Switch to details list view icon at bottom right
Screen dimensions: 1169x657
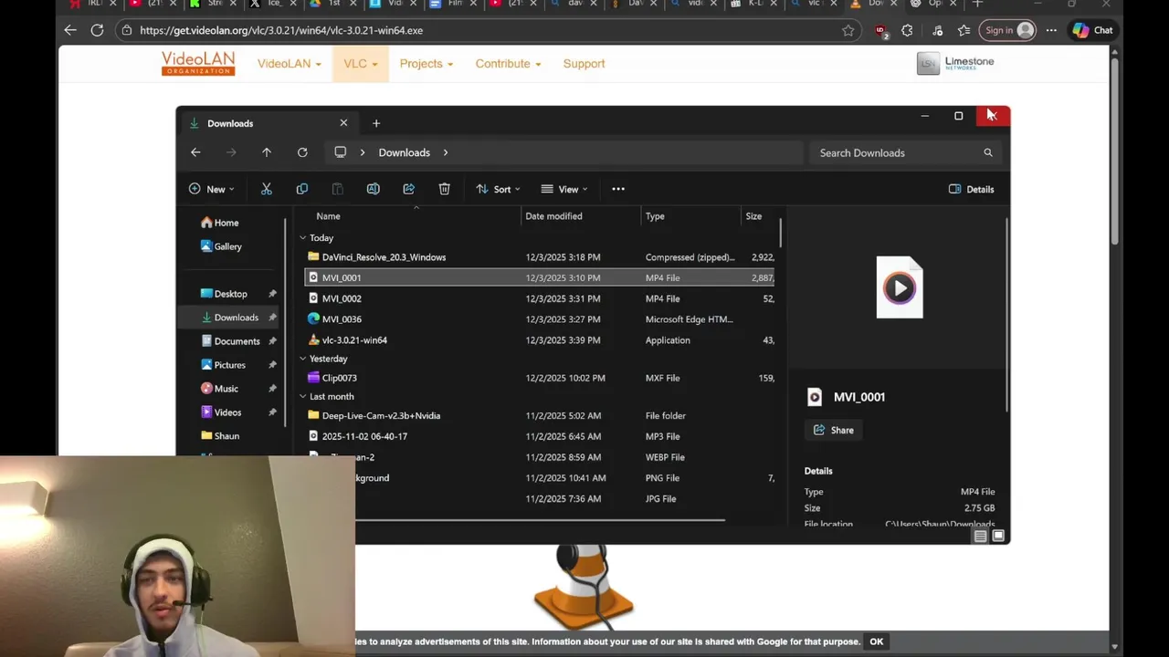click(x=980, y=537)
